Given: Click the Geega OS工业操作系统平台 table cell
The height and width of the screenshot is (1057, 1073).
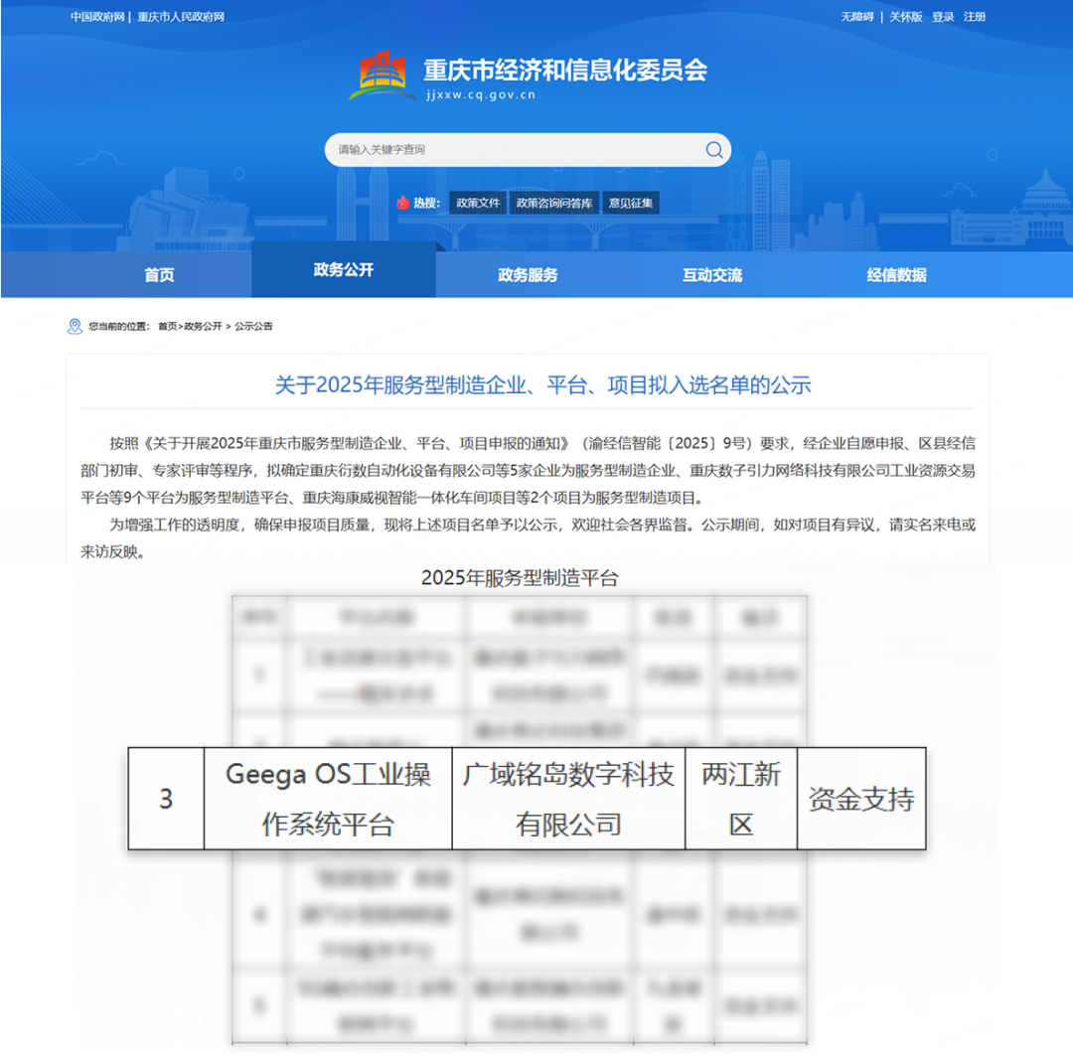Looking at the screenshot, I should coord(328,799).
